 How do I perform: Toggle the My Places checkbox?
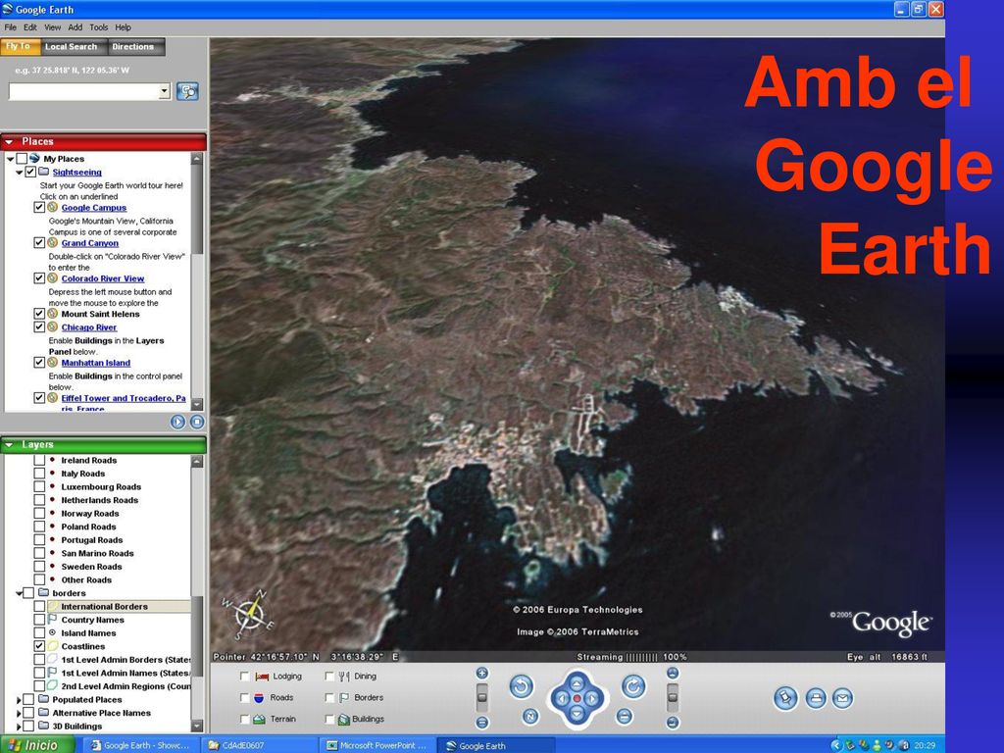tap(22, 158)
